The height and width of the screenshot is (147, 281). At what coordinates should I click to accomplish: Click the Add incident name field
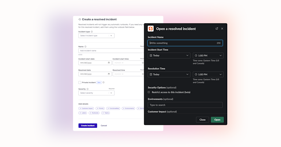(x=111, y=51)
